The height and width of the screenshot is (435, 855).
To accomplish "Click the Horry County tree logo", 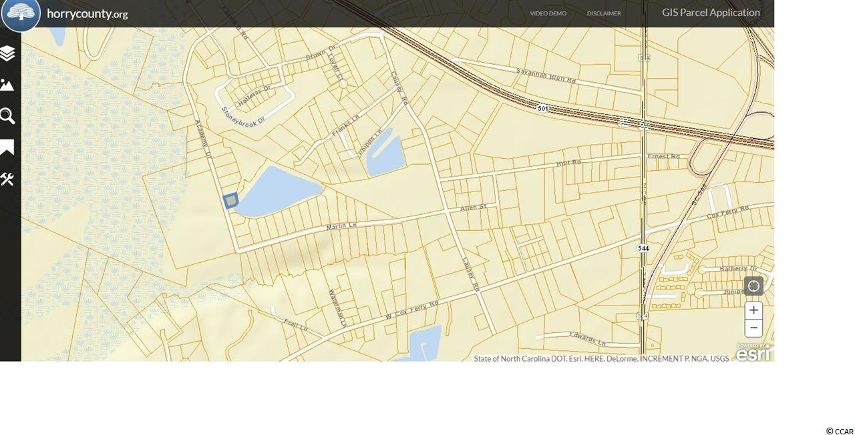I will click(x=21, y=14).
